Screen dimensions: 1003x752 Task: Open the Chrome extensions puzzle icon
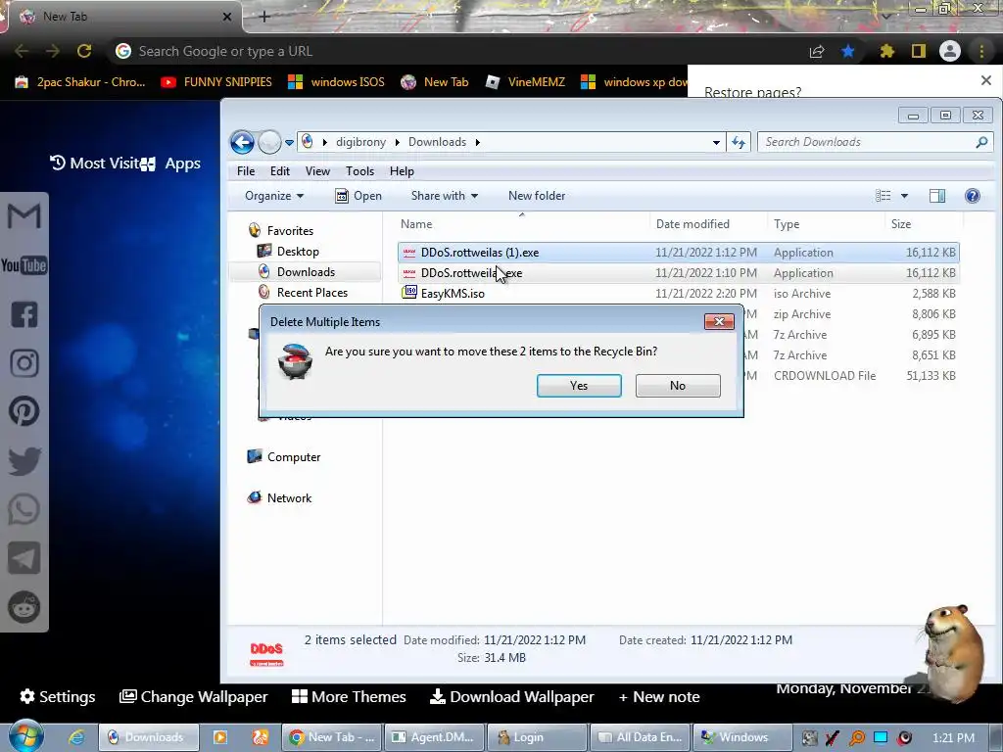pos(887,51)
